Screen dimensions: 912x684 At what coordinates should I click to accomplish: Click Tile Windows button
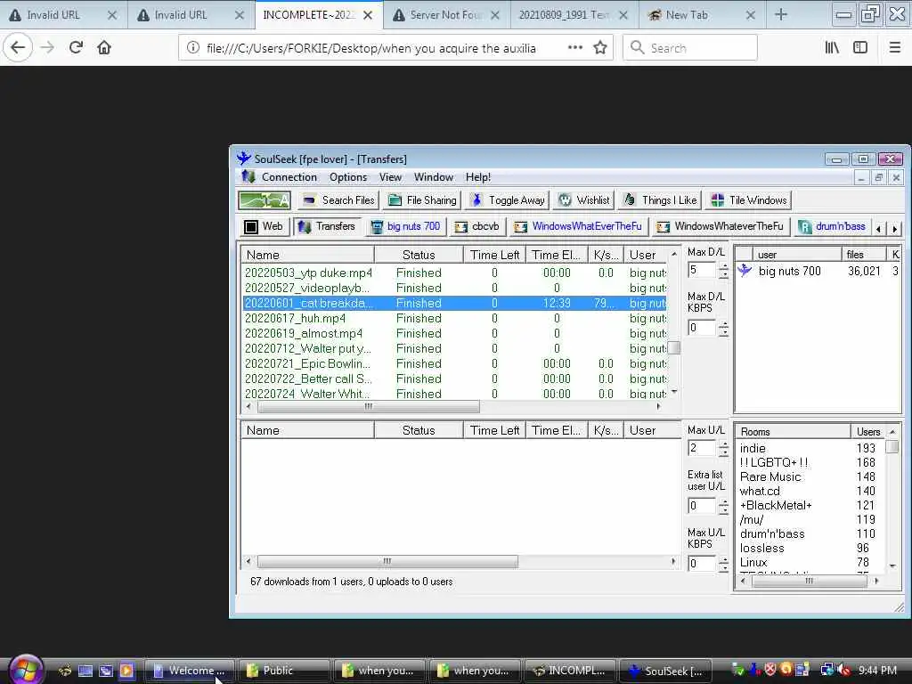tap(748, 200)
